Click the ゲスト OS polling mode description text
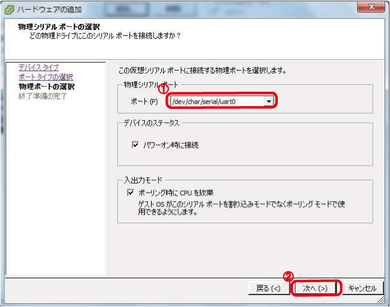390x307 pixels. coord(241,208)
